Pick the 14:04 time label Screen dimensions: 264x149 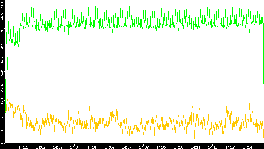(x=75, y=148)
